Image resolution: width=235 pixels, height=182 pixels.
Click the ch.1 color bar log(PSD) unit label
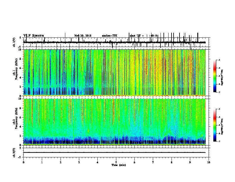click(222, 77)
